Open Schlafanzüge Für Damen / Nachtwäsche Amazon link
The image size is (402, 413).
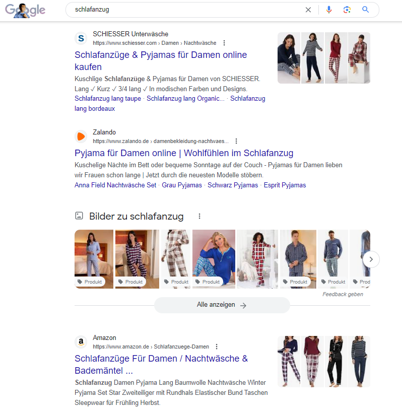pos(161,365)
